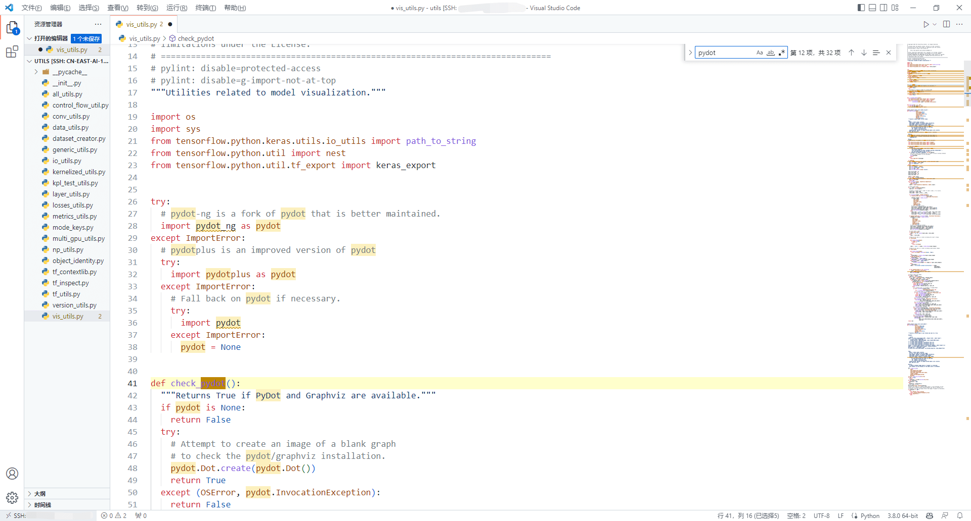The image size is (971, 521).
Task: Run the Python file with the play button
Action: pyautogui.click(x=925, y=24)
